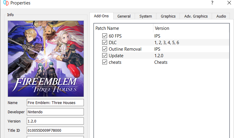234x138 pixels.
Task: Click the Title ID label
Action: point(14,130)
